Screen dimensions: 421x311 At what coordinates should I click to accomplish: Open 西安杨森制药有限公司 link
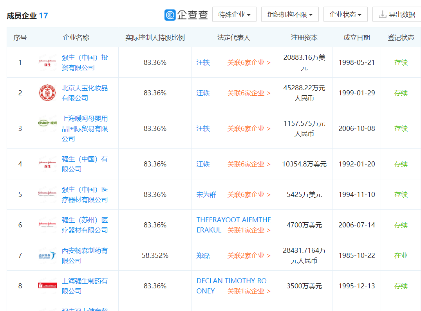[85, 256]
